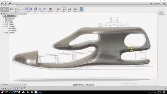This screenshot has height=94, width=167.
Task: Select the Rectangle sketch tool
Action: click(x=19, y=9)
